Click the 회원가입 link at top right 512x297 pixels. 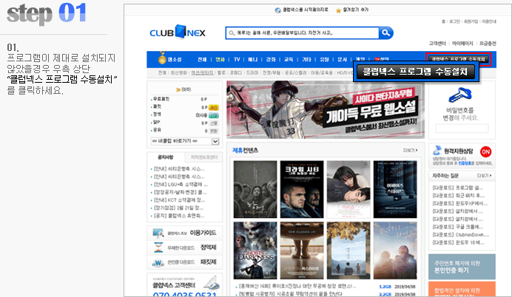471,21
